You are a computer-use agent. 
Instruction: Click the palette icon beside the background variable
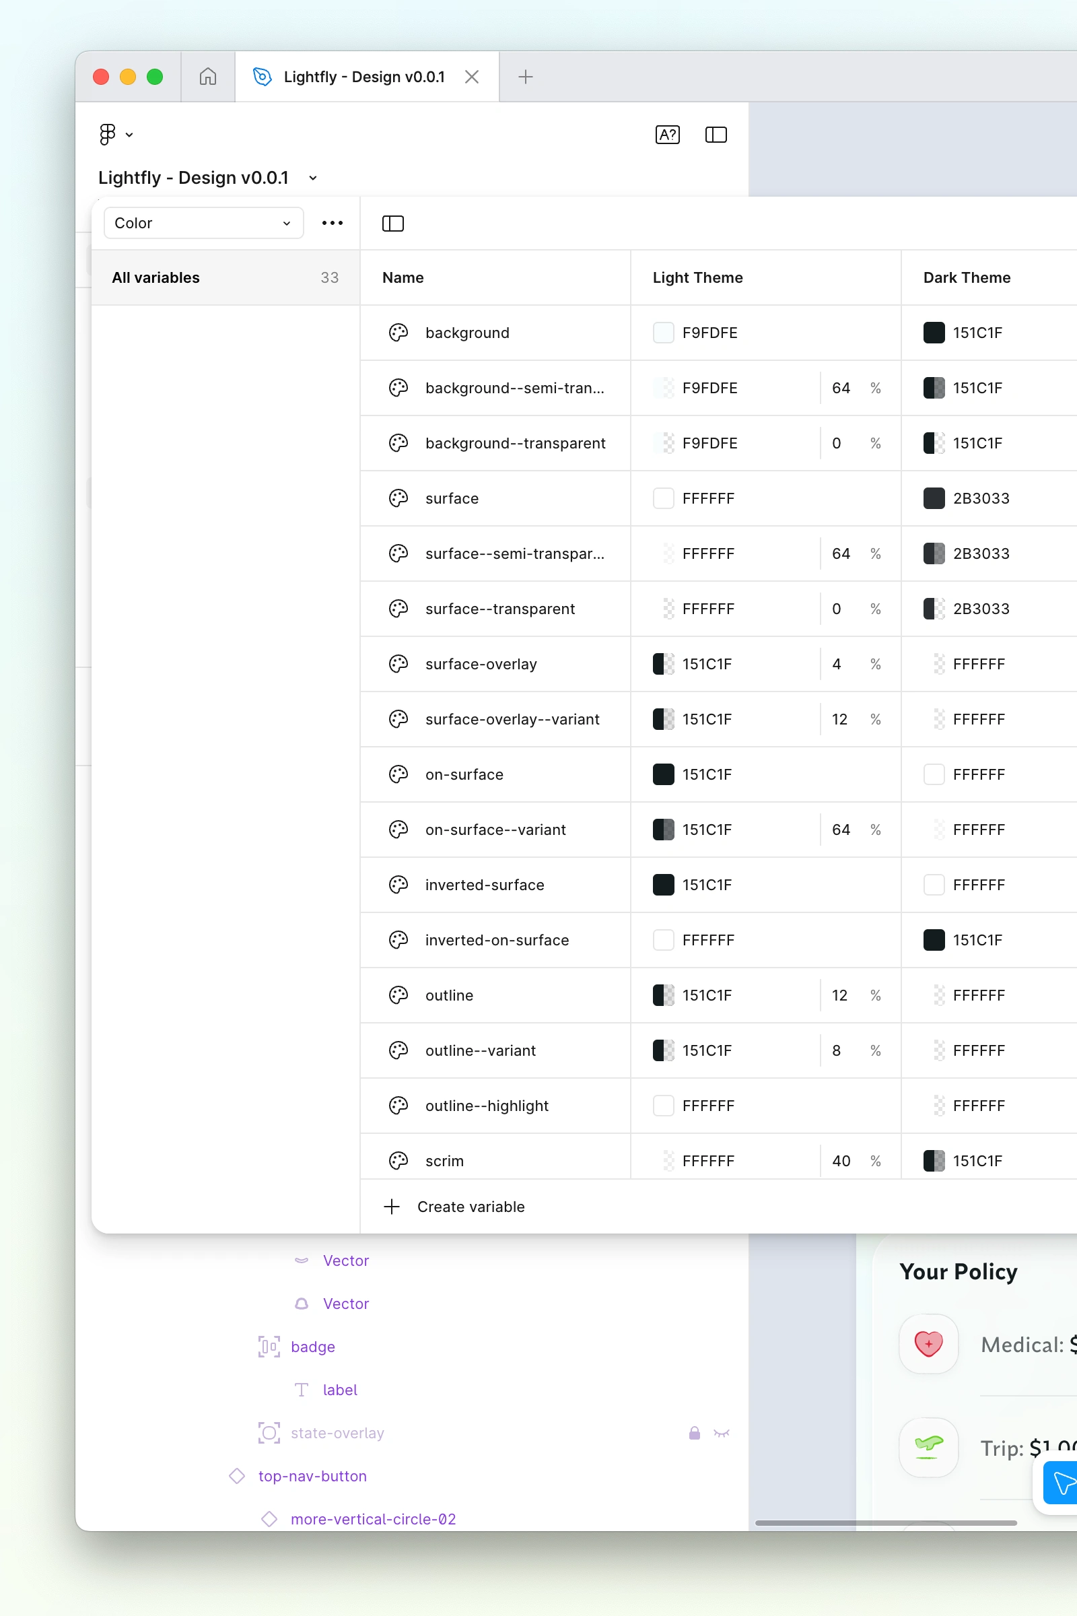pos(398,333)
